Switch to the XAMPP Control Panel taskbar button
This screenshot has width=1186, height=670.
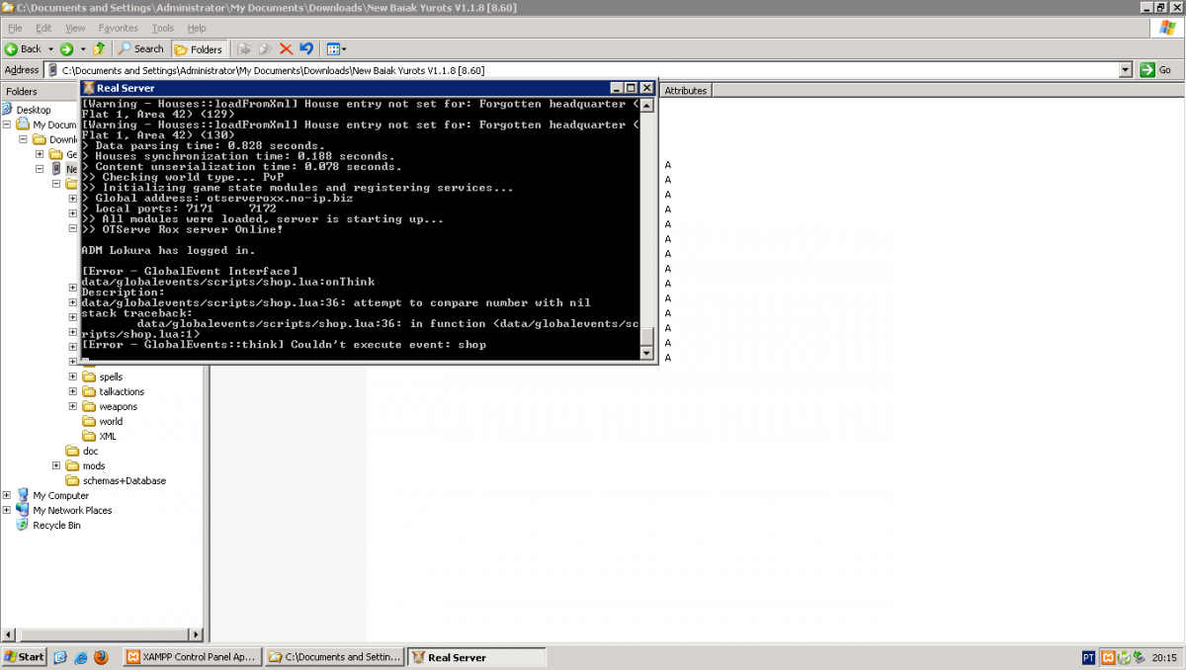[x=192, y=656]
